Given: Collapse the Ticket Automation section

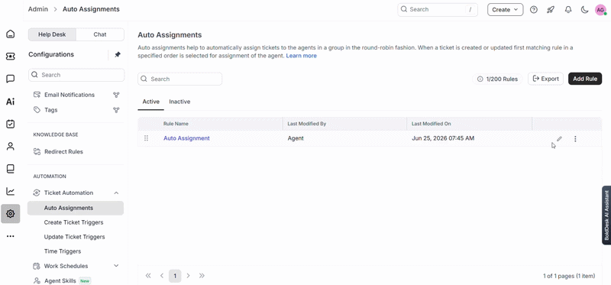Looking at the screenshot, I should point(116,193).
